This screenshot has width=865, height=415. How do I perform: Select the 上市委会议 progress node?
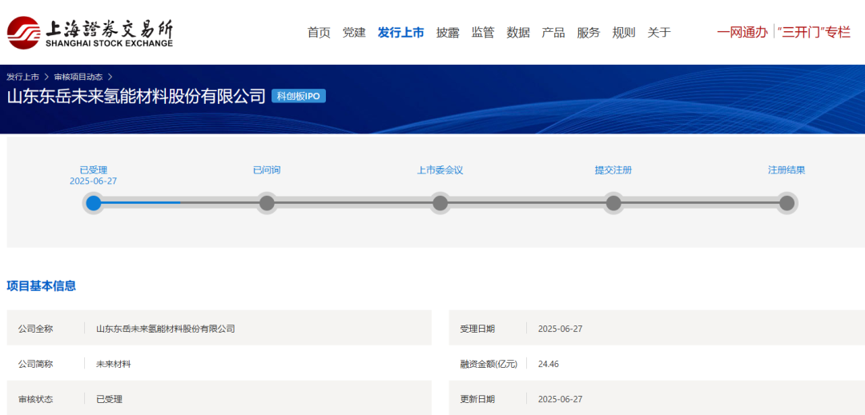pyautogui.click(x=441, y=203)
